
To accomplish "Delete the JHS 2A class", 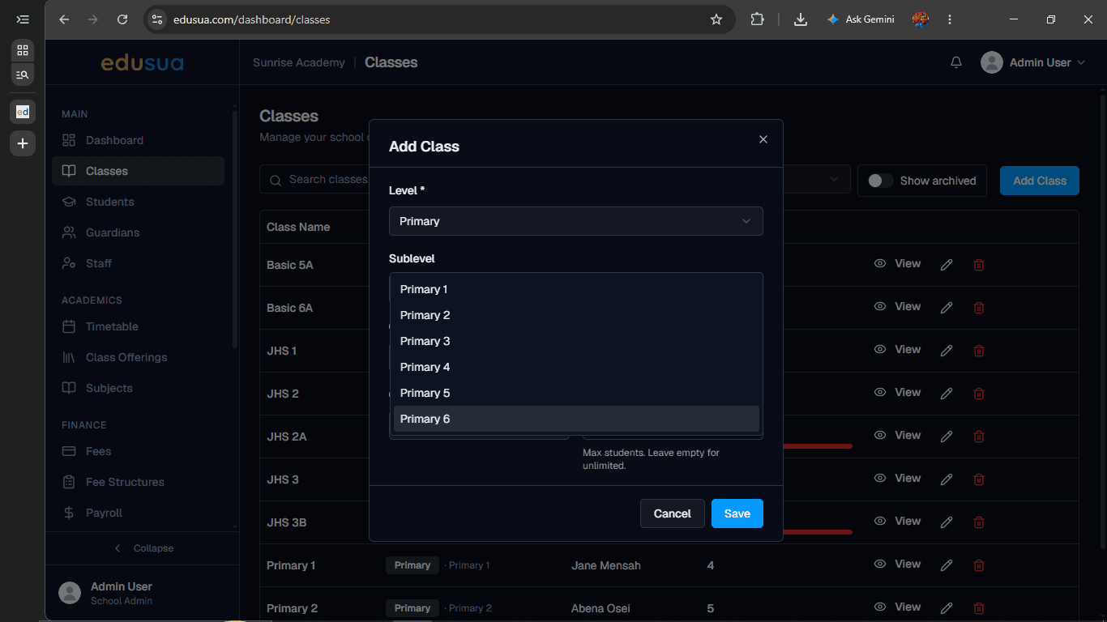I will point(979,436).
